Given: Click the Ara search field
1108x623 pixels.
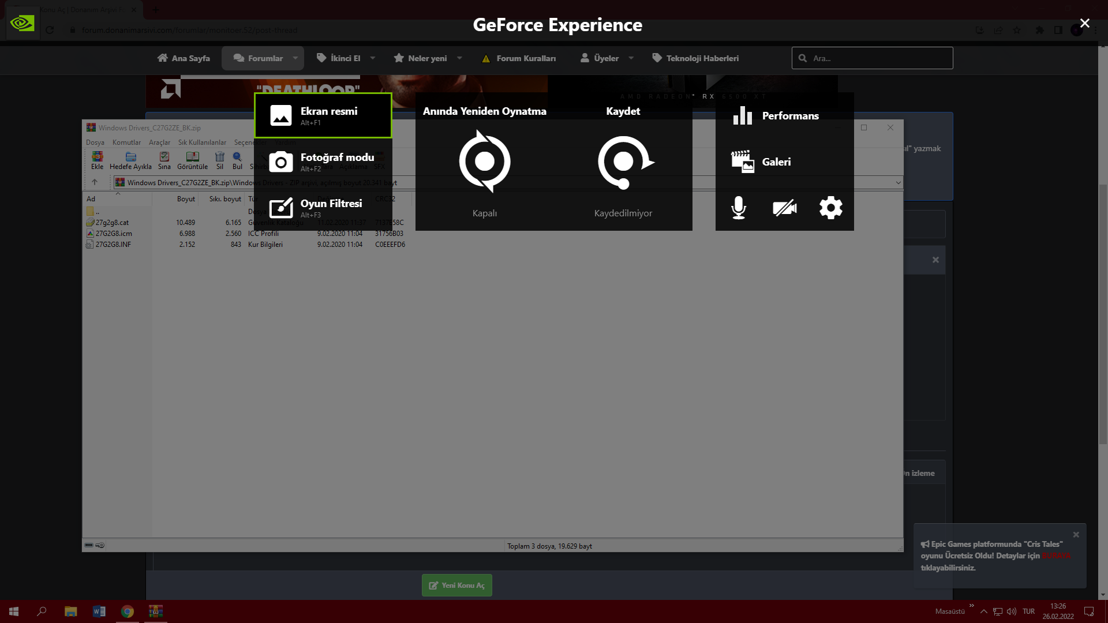Looking at the screenshot, I should [872, 58].
